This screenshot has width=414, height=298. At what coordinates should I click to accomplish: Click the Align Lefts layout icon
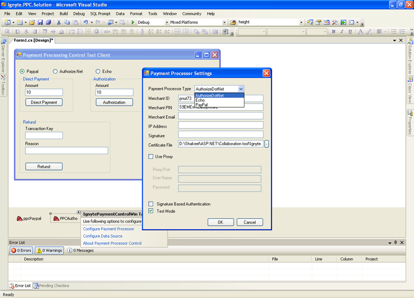click(18, 32)
